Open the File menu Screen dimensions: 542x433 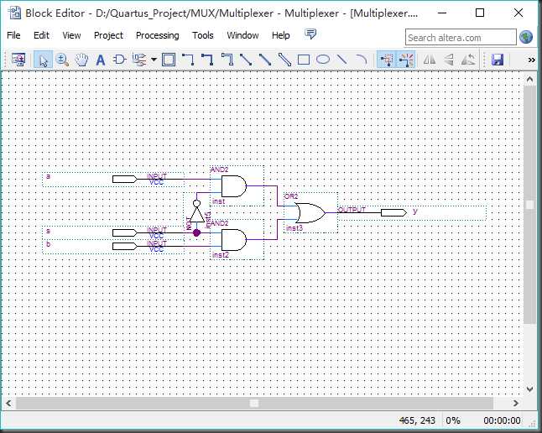[13, 35]
